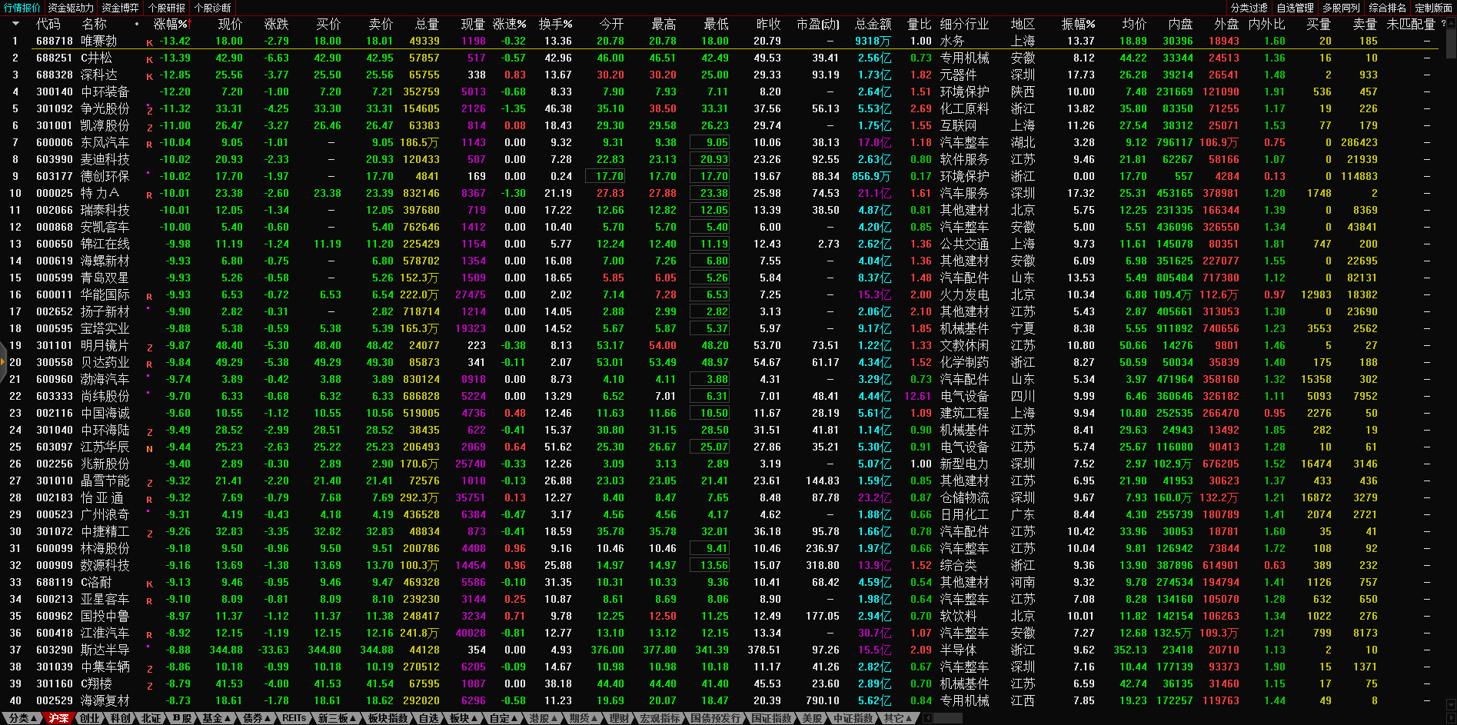
Task: Switch to the 资金驱动力 tab
Action: click(x=71, y=8)
